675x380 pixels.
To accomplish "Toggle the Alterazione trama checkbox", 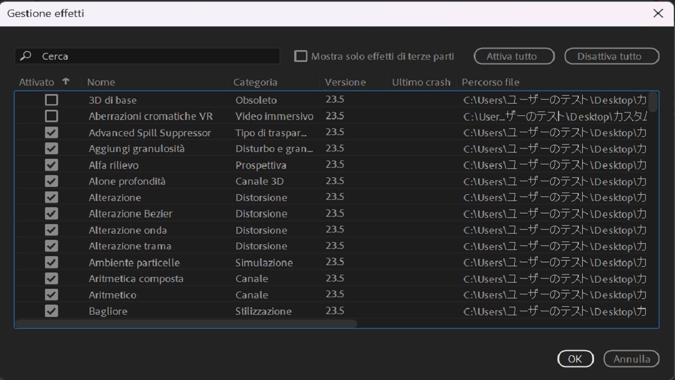I will [51, 246].
